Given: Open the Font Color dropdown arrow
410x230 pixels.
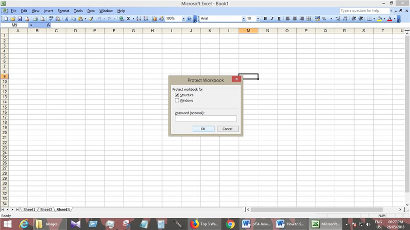Looking at the screenshot, I should click(395, 18).
